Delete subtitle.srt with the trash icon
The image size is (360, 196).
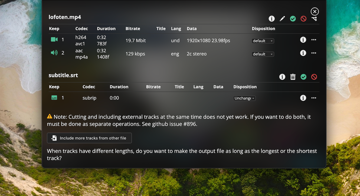click(293, 77)
